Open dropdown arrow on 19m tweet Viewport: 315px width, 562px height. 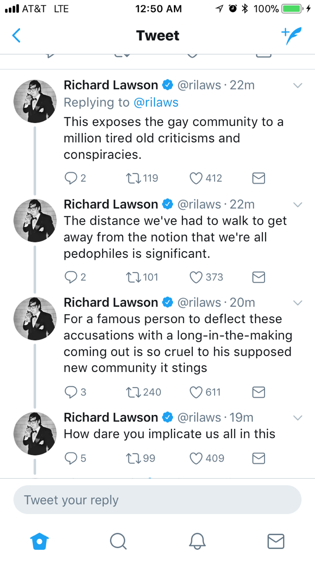(x=297, y=418)
